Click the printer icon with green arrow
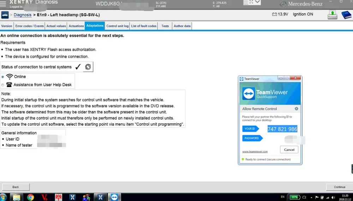The width and height of the screenshot is (353, 201). 333,15
